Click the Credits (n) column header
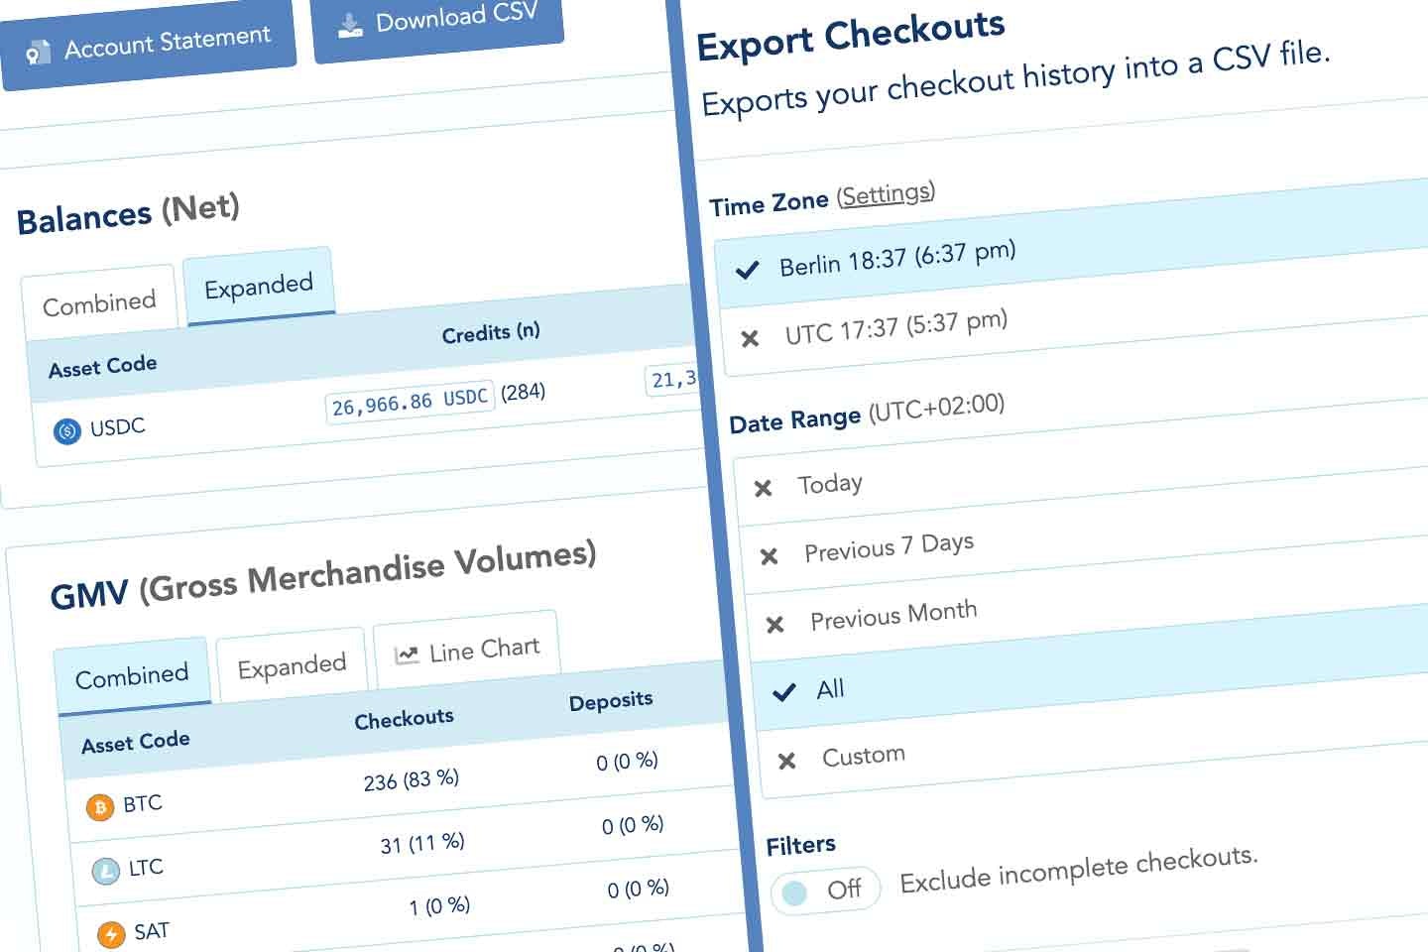The height and width of the screenshot is (952, 1428). 491,332
